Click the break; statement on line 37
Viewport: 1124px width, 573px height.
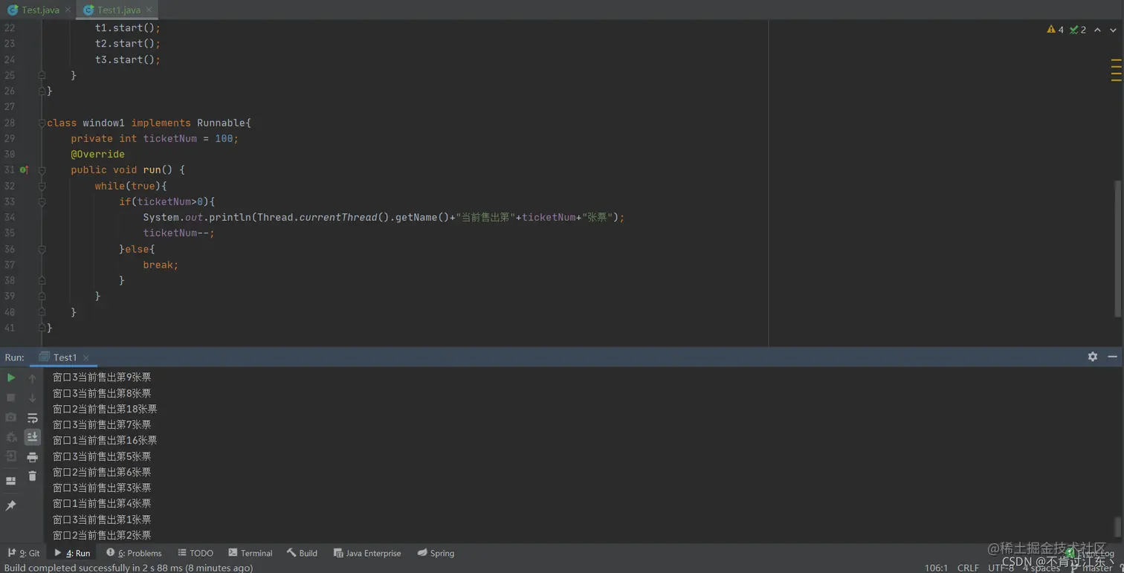pos(161,265)
